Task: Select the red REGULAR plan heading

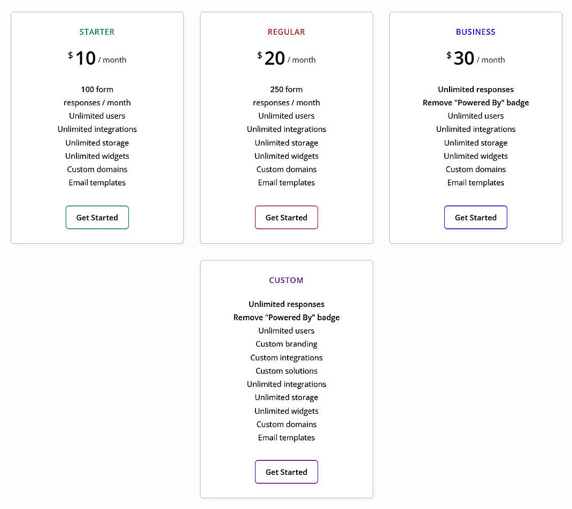Action: coord(286,32)
